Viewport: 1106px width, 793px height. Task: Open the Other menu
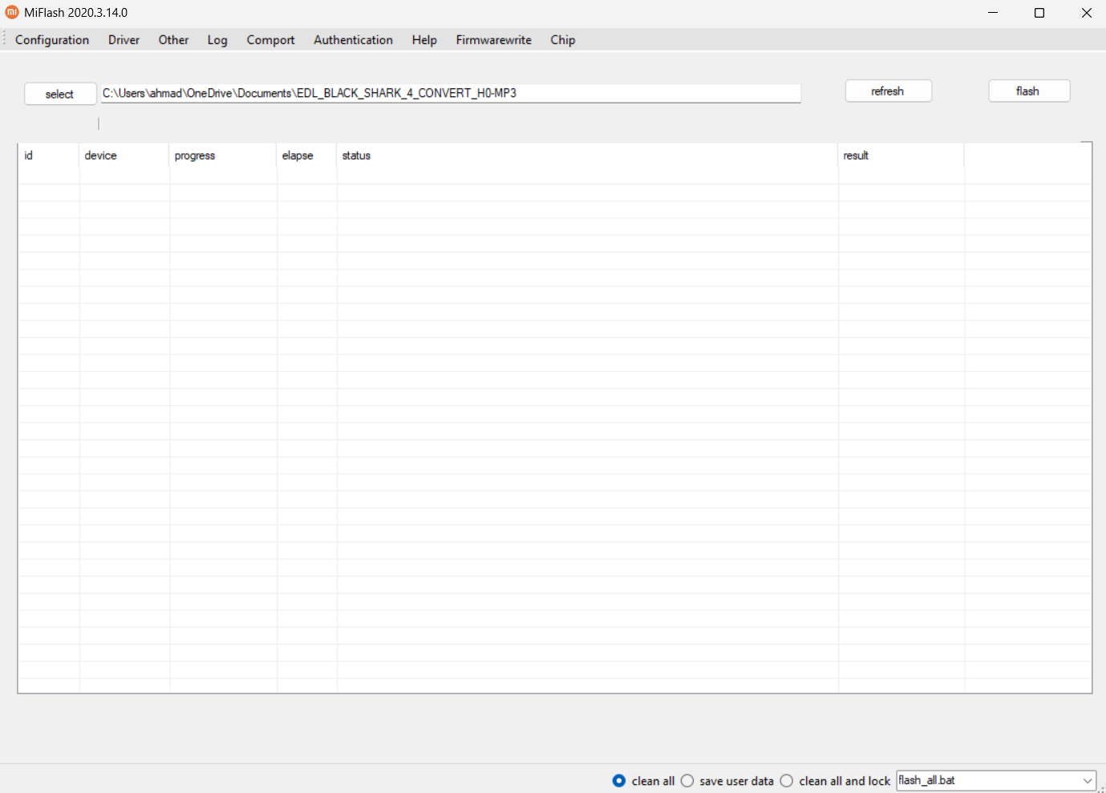pos(173,40)
